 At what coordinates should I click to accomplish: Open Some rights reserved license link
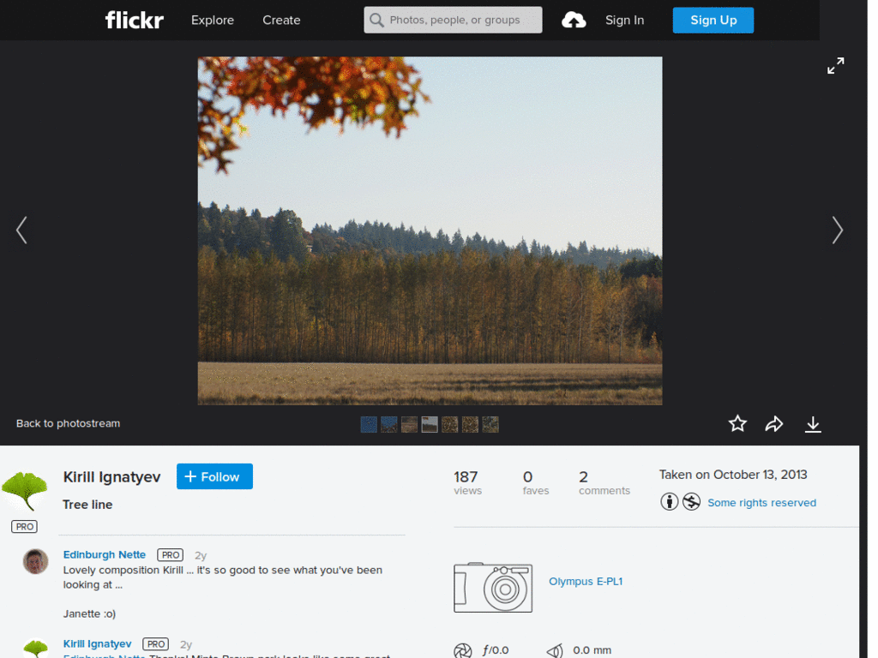coord(761,502)
